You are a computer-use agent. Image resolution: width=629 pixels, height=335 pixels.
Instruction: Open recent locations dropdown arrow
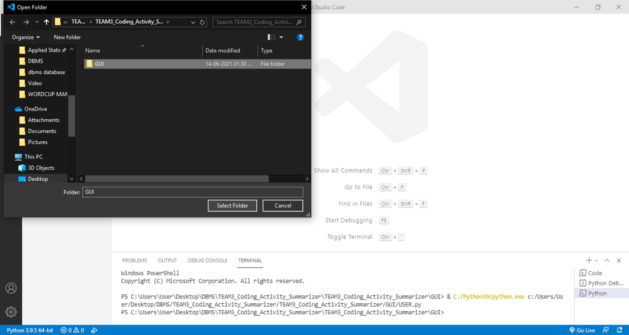coord(37,22)
